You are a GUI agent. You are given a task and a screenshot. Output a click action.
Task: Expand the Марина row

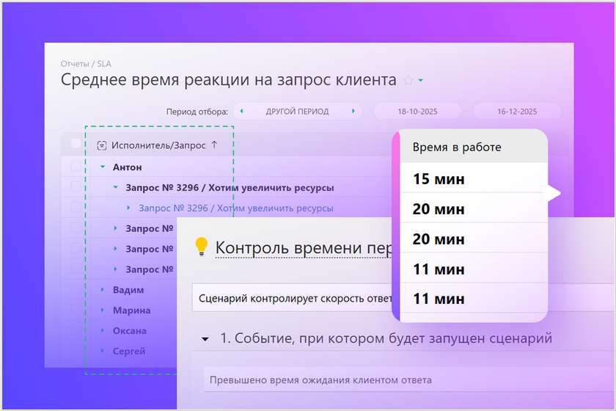point(103,310)
